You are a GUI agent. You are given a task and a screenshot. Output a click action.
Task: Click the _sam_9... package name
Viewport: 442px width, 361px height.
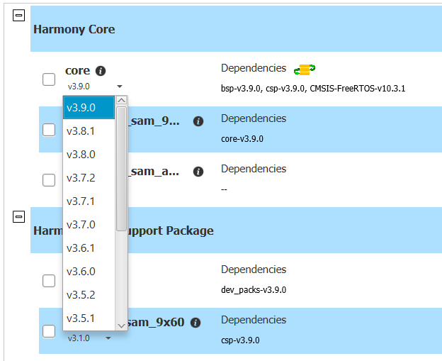154,121
